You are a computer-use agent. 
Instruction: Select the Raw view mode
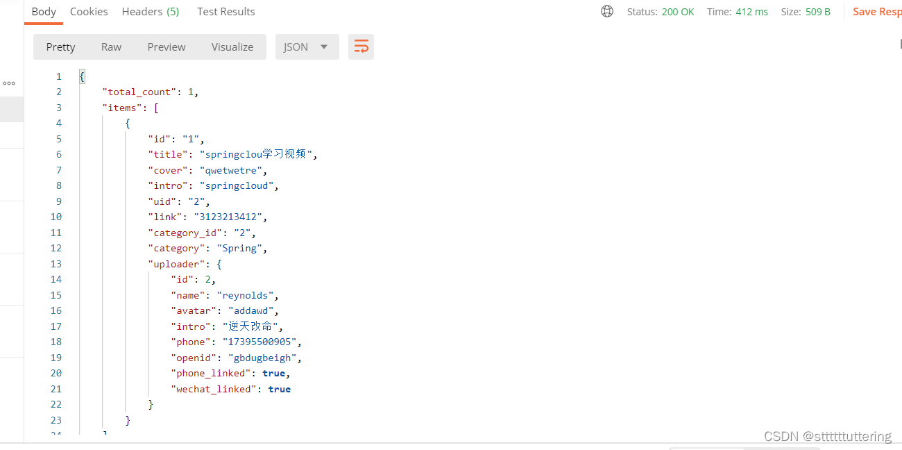click(111, 47)
